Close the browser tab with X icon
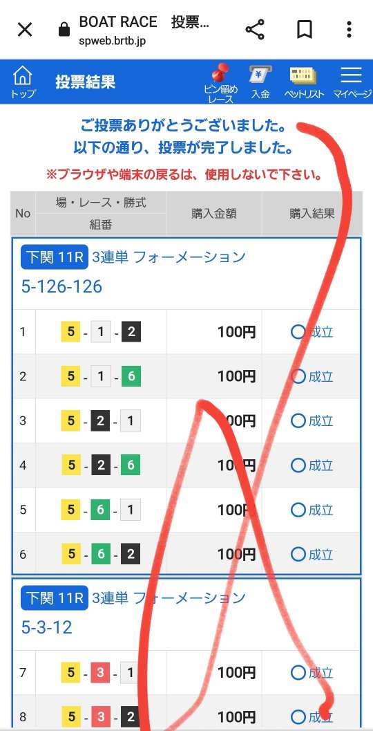This screenshot has width=373, height=731. pyautogui.click(x=25, y=30)
